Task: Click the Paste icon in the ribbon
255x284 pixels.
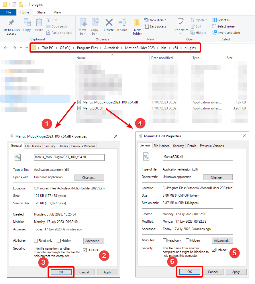Action: pyautogui.click(x=39, y=23)
